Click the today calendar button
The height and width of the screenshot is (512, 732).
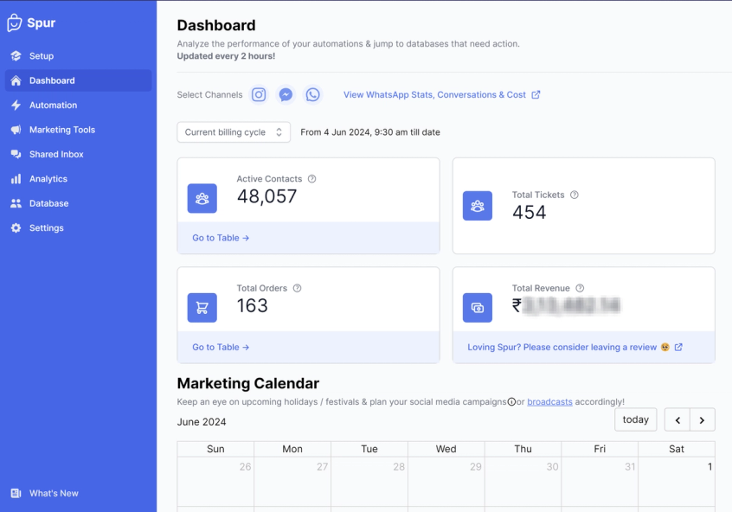pyautogui.click(x=635, y=419)
